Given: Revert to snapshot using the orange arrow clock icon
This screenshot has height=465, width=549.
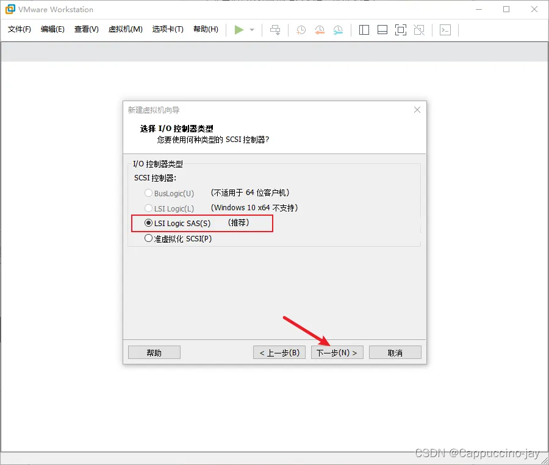Looking at the screenshot, I should click(x=320, y=30).
